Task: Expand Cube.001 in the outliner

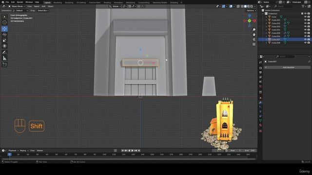Action: [x=266, y=20]
